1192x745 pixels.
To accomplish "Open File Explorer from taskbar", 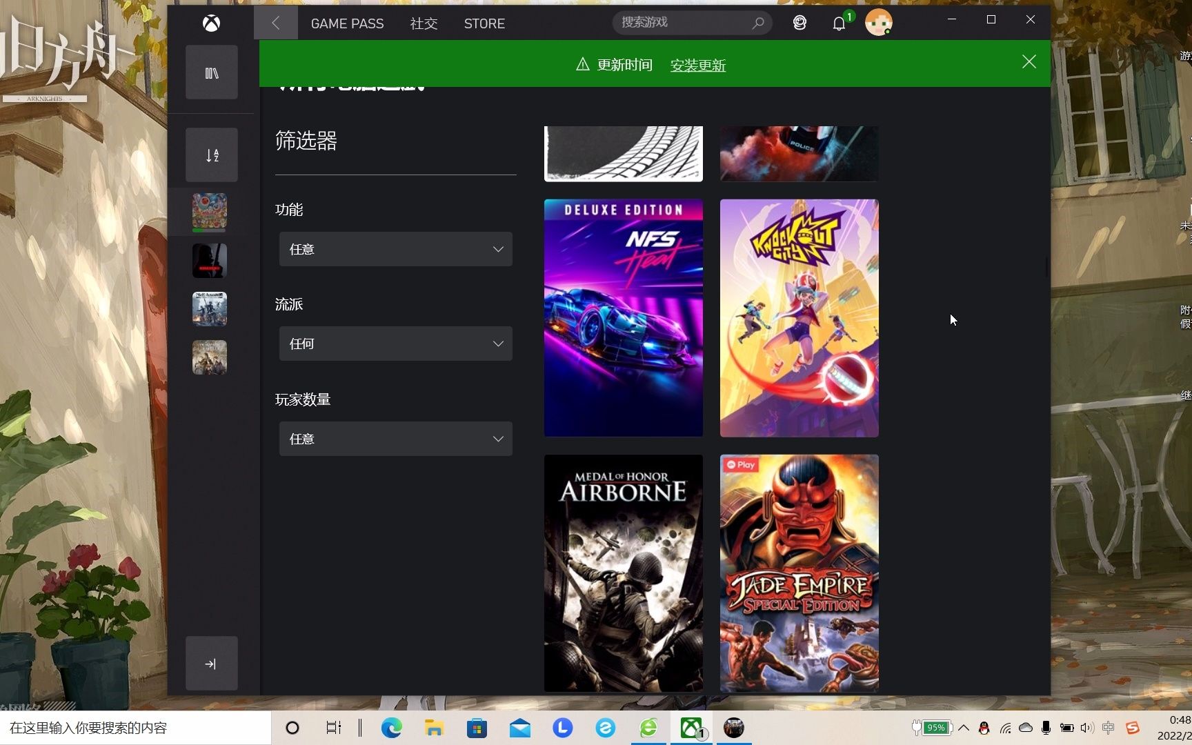I will click(434, 728).
